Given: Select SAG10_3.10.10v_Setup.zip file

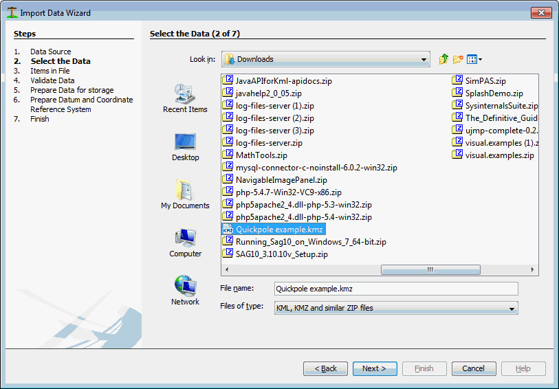Looking at the screenshot, I should [275, 254].
